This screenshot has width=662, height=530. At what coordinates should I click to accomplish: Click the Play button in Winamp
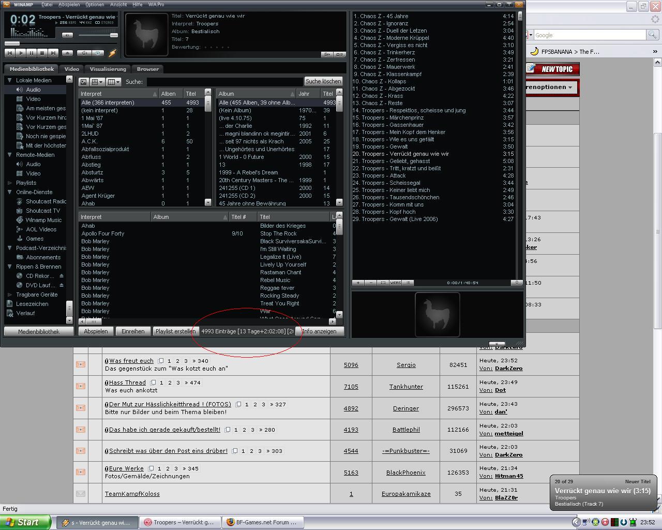click(x=21, y=53)
